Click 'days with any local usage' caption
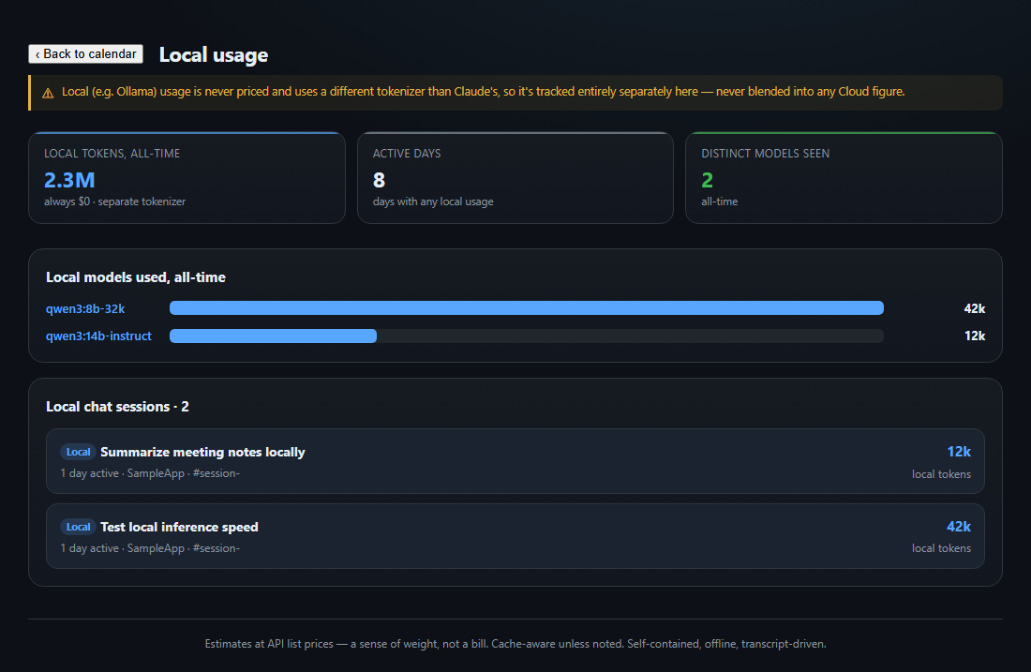 pyautogui.click(x=433, y=202)
